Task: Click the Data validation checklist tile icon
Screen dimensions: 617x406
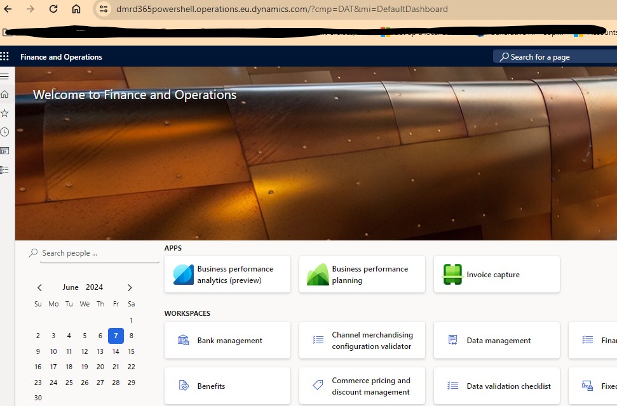Action: 452,386
